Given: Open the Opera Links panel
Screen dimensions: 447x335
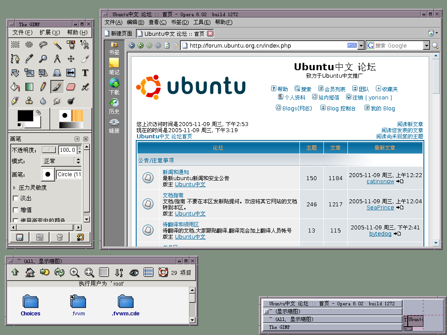Looking at the screenshot, I should point(114,126).
